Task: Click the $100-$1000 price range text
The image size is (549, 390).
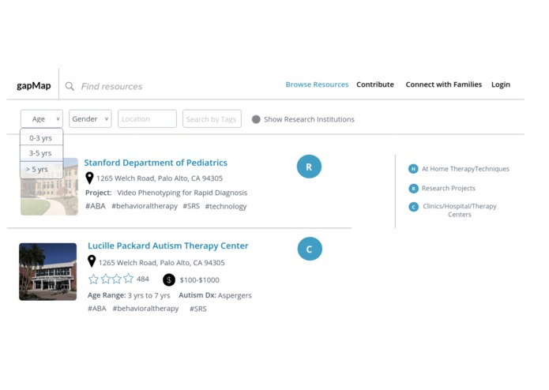Action: point(199,279)
